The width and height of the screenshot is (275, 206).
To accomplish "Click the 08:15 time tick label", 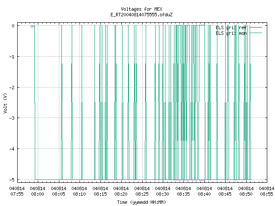I will (x=100, y=194).
